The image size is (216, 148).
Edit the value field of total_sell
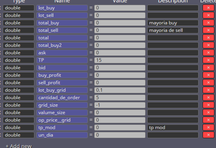coord(120,30)
